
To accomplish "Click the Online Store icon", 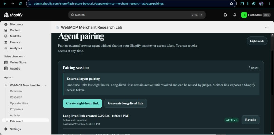I will (x=6, y=62).
